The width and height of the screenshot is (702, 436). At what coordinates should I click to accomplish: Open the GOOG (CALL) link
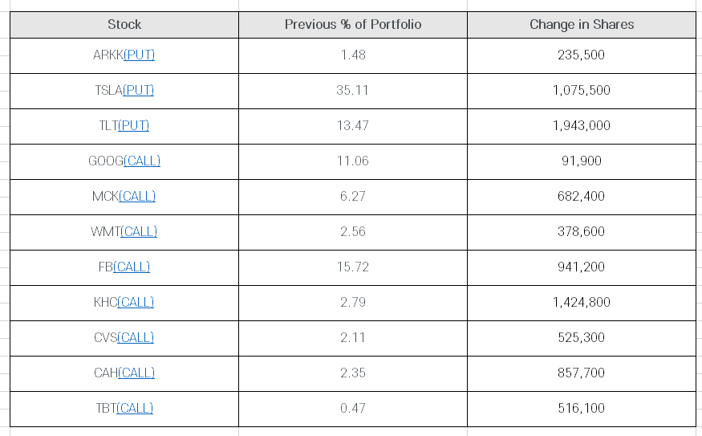[x=142, y=161]
